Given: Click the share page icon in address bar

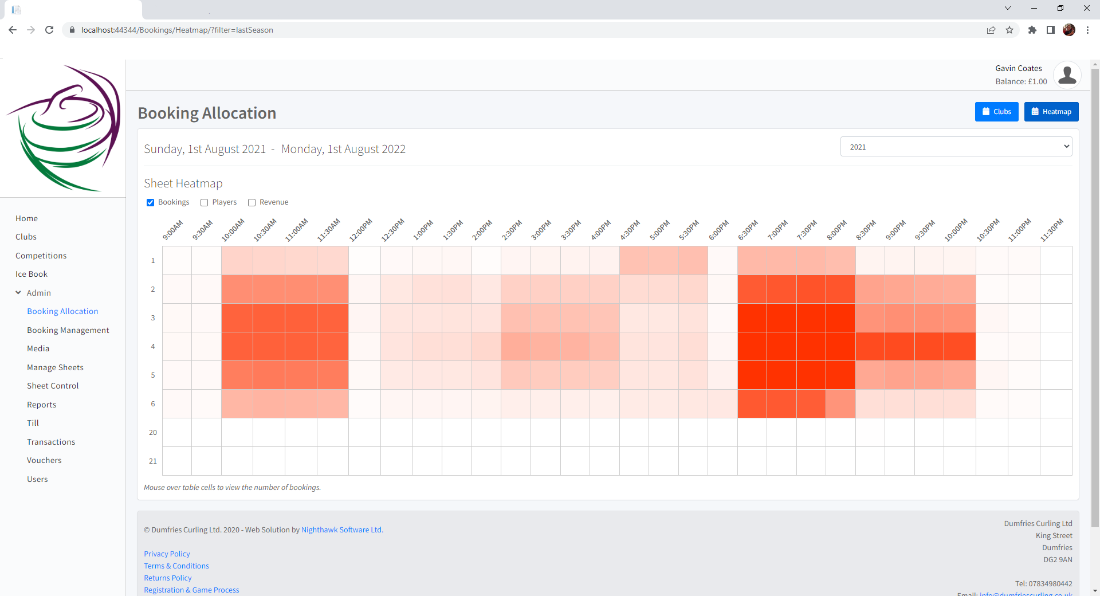Looking at the screenshot, I should coord(991,30).
